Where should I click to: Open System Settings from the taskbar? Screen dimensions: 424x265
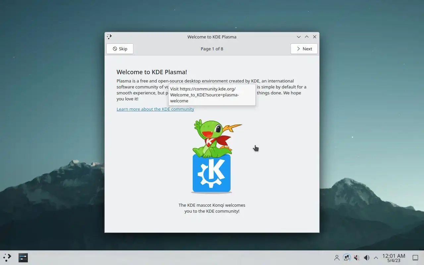click(23, 258)
